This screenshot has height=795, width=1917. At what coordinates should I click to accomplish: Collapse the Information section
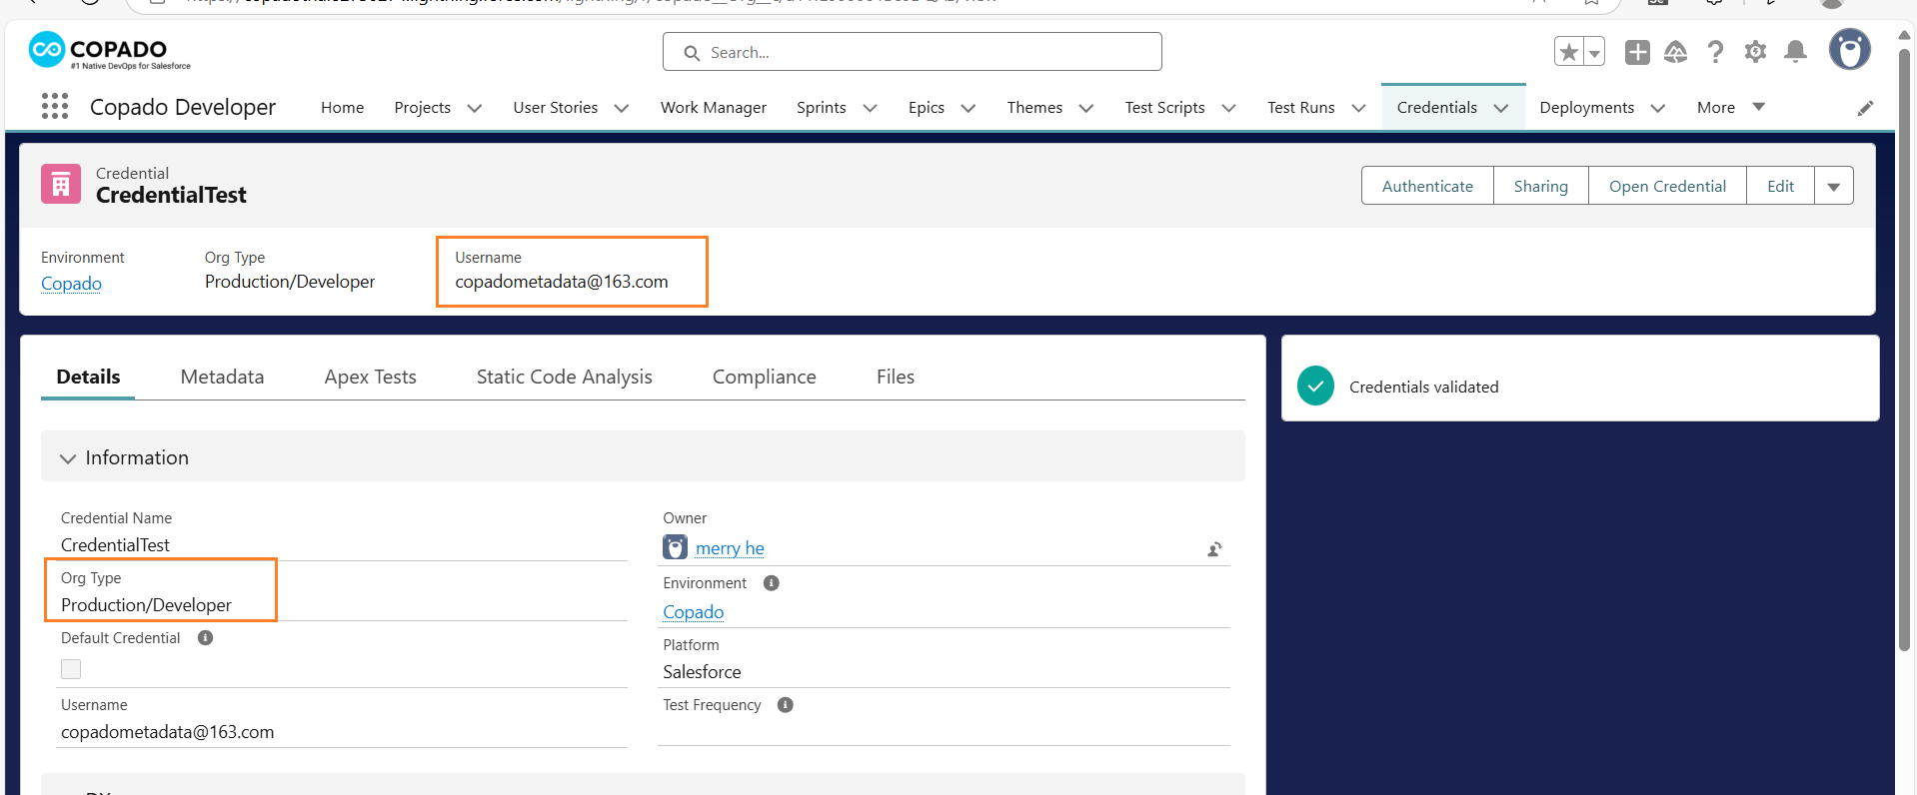click(x=68, y=458)
